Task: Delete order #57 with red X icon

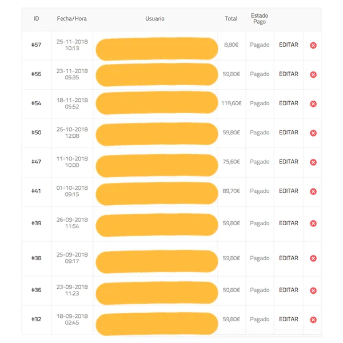Action: tap(313, 45)
